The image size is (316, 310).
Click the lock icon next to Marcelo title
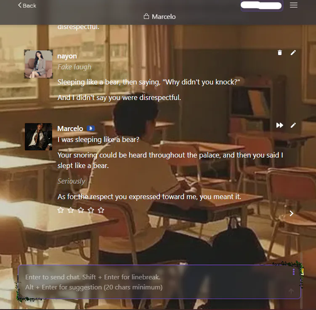(146, 16)
